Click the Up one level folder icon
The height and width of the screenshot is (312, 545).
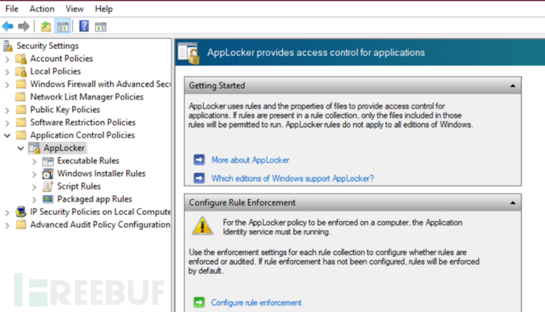click(46, 26)
